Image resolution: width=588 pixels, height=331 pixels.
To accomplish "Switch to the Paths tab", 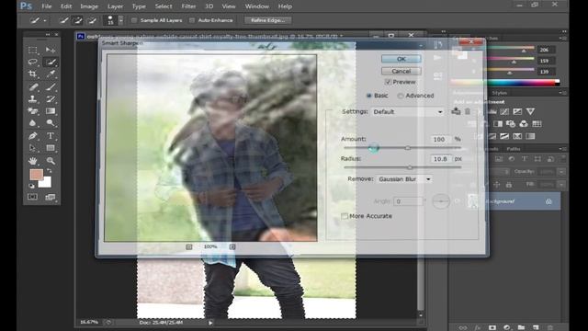I will 514,149.
